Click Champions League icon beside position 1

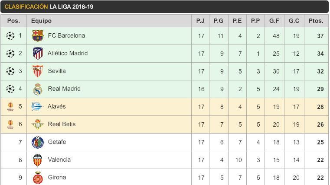click(x=10, y=36)
